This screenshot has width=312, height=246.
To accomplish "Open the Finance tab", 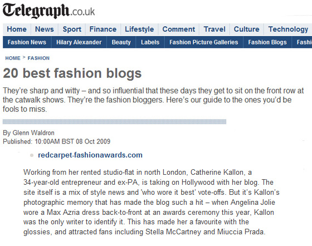I will 103,29.
